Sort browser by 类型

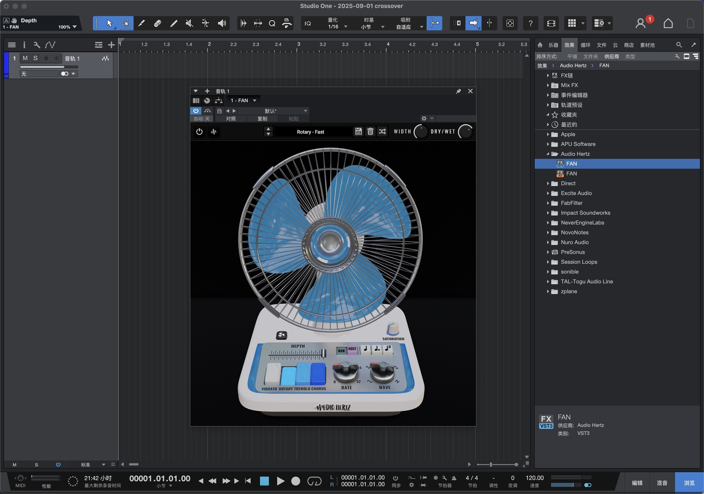point(630,56)
